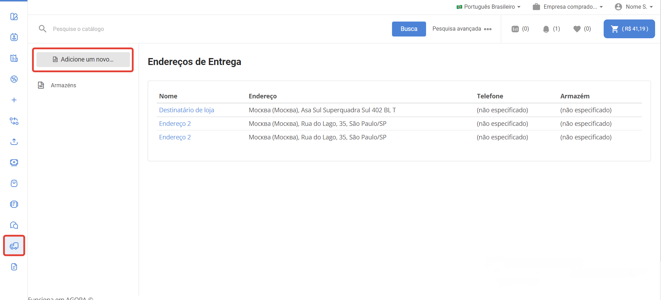
Task: Click the chat bubbles sidebar icon
Action: click(14, 225)
